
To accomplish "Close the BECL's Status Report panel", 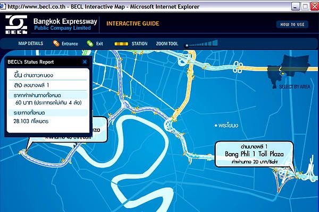I will click(85, 62).
